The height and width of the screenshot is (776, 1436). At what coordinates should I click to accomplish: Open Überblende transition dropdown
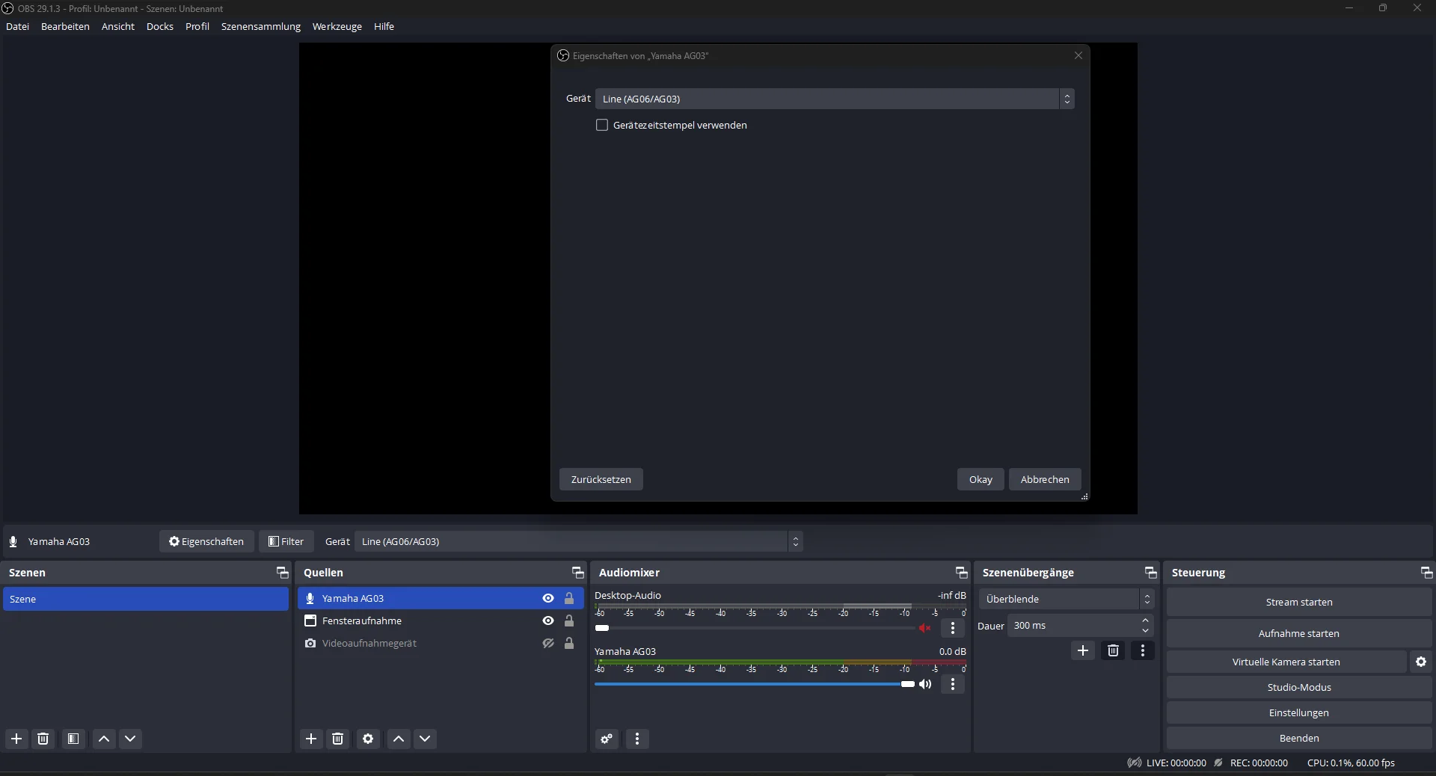[1067, 599]
